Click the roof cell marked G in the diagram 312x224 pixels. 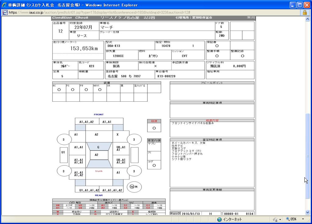[x=99, y=147]
